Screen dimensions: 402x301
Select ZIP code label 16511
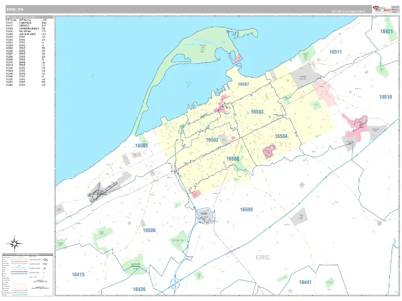click(x=335, y=52)
